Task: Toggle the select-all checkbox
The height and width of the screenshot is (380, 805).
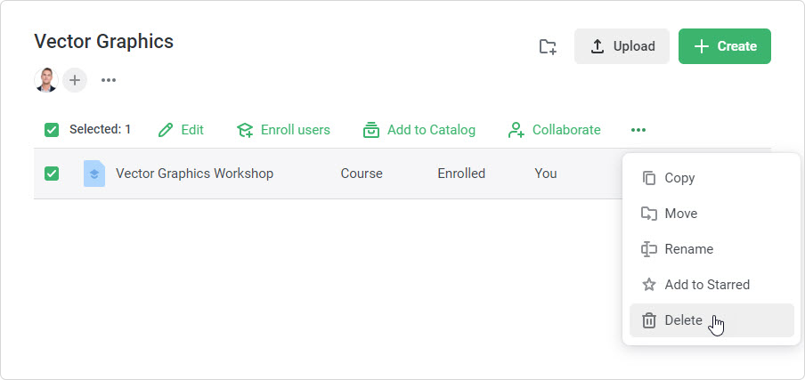Action: [x=52, y=130]
